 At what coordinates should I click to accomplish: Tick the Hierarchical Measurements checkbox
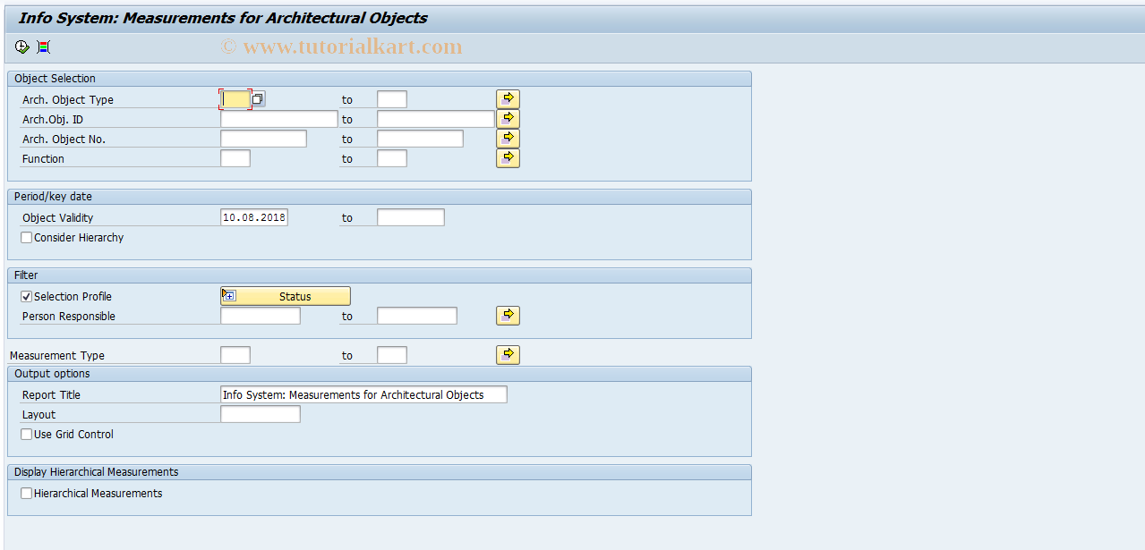click(x=27, y=494)
